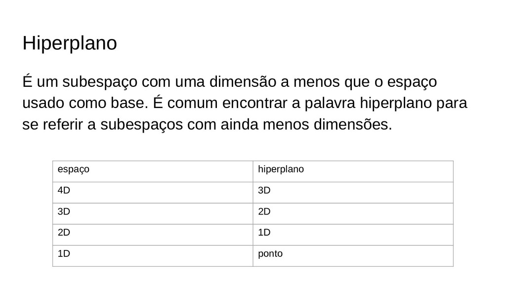This screenshot has height=284, width=506.
Task: Click the word 'subespaço' in the paragraph
Action: click(100, 82)
